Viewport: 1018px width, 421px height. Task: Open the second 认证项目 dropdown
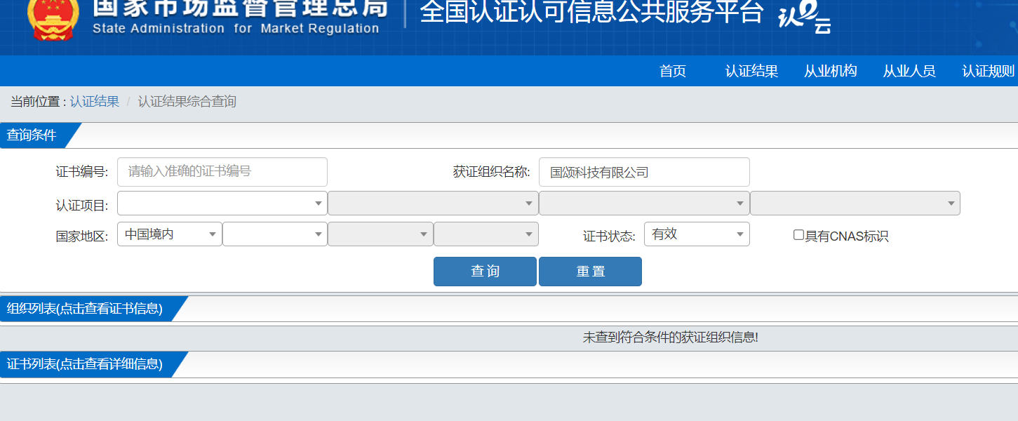click(x=433, y=203)
